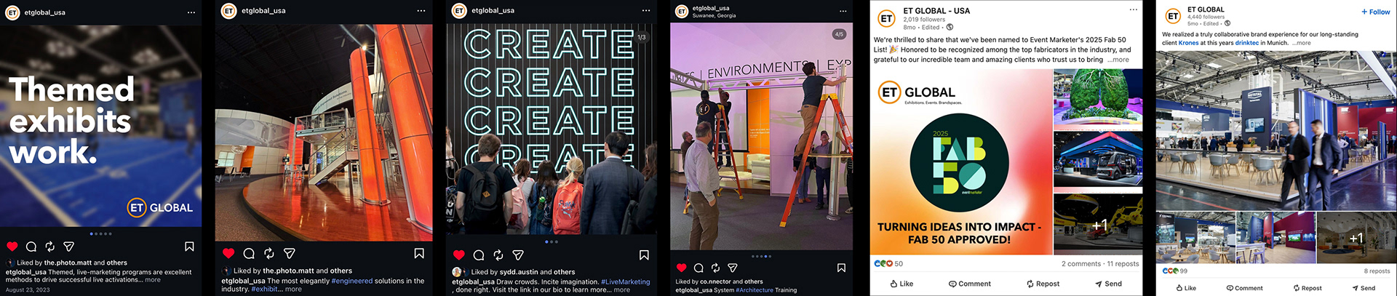Like the Fab 50 LinkedIn post
The height and width of the screenshot is (296, 1397).
902,284
